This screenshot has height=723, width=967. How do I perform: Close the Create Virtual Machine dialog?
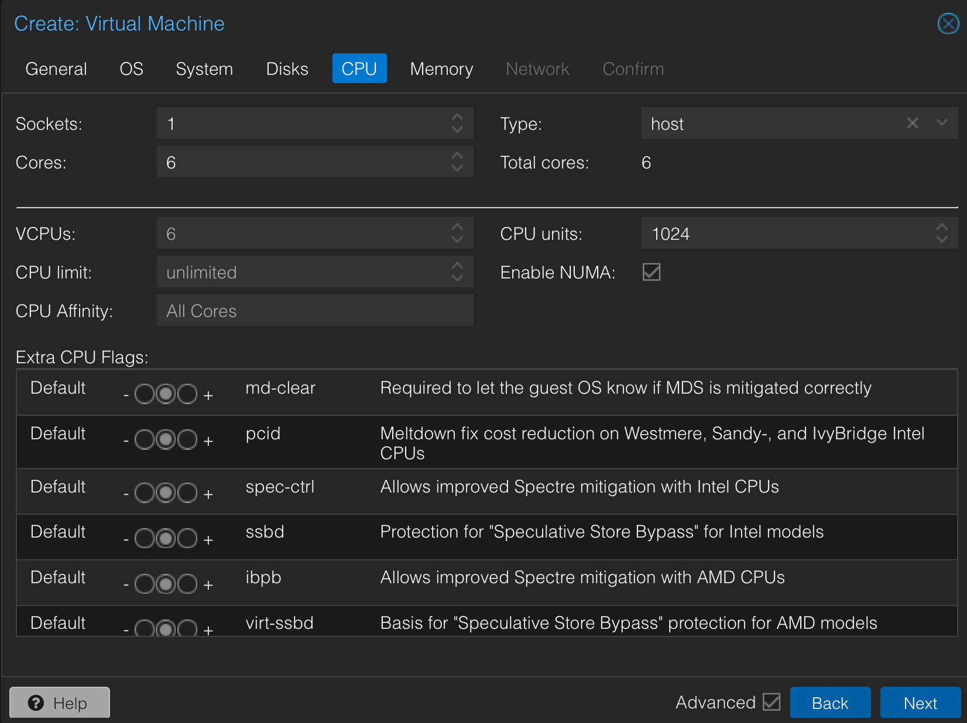click(948, 24)
